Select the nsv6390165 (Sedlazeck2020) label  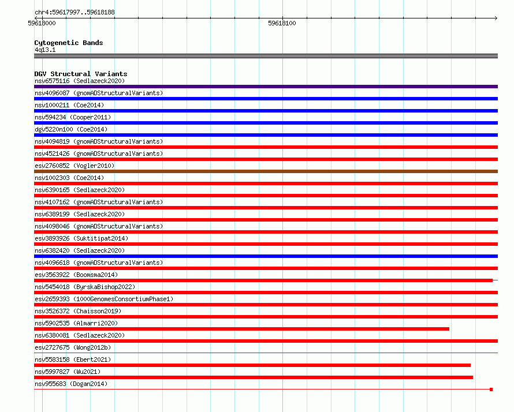click(80, 190)
